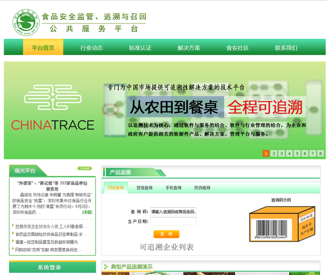
Task: Open news item 网购奶粉变质发酸
Action: (49, 250)
